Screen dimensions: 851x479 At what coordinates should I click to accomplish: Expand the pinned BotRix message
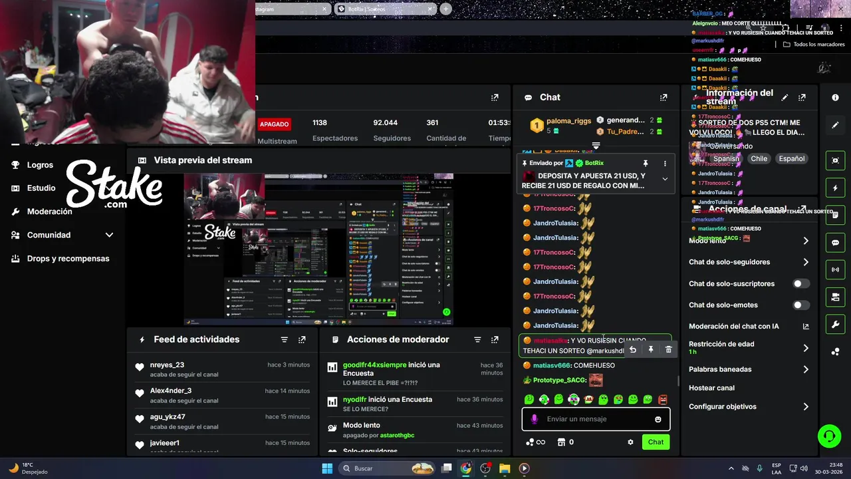tap(665, 178)
